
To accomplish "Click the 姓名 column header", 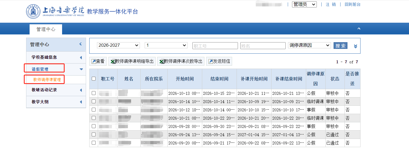I will click(x=129, y=79).
